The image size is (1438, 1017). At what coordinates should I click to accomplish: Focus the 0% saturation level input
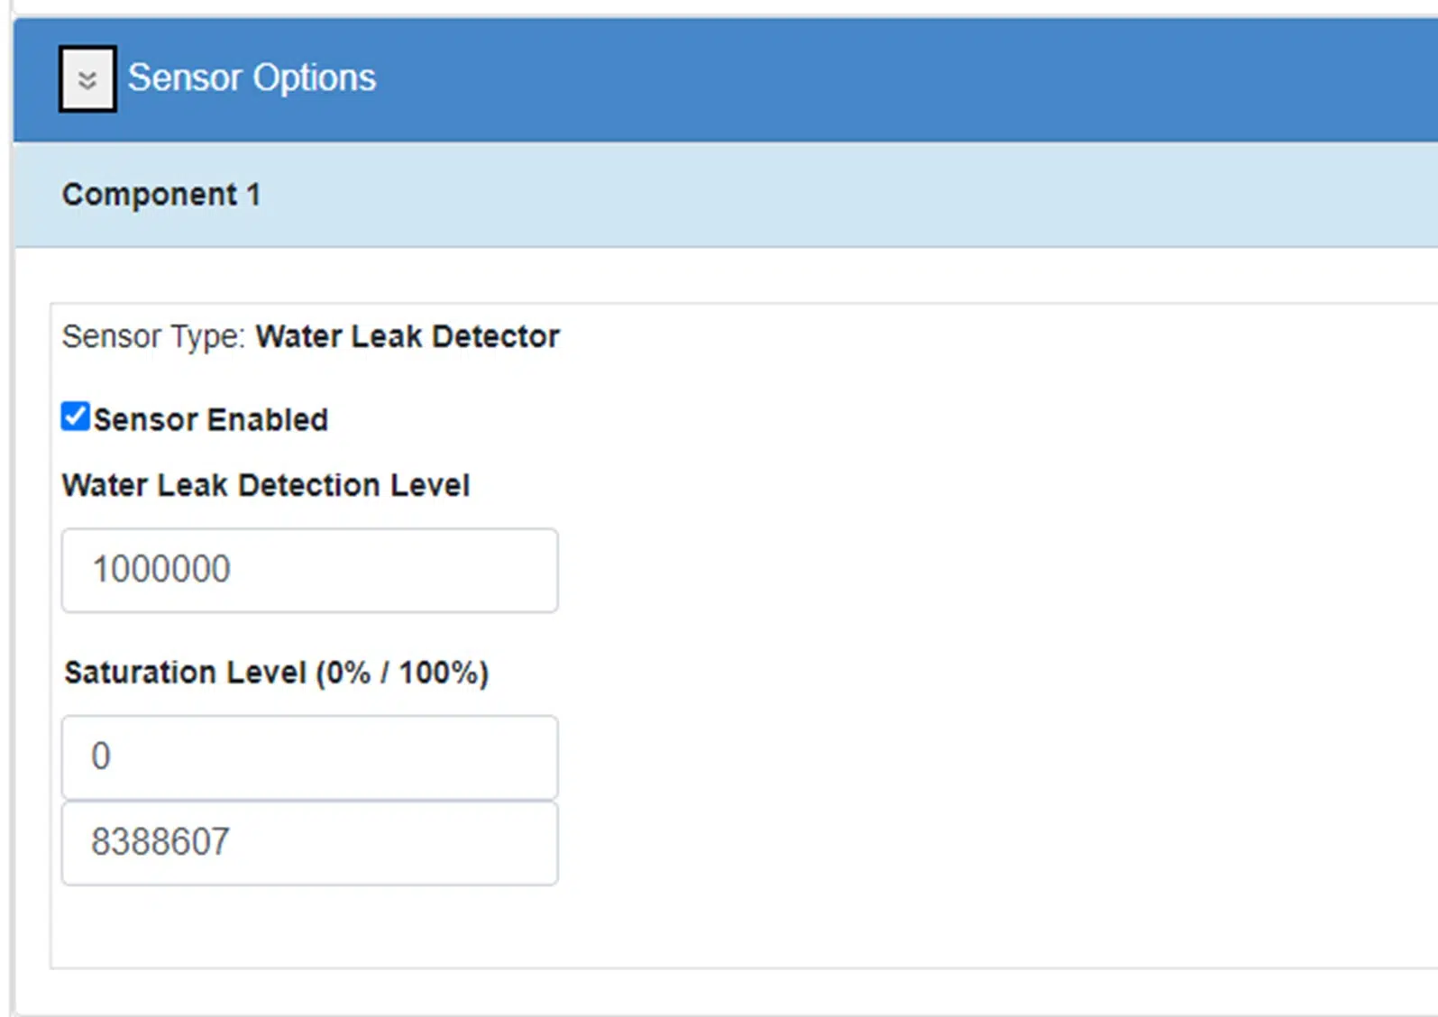coord(310,757)
